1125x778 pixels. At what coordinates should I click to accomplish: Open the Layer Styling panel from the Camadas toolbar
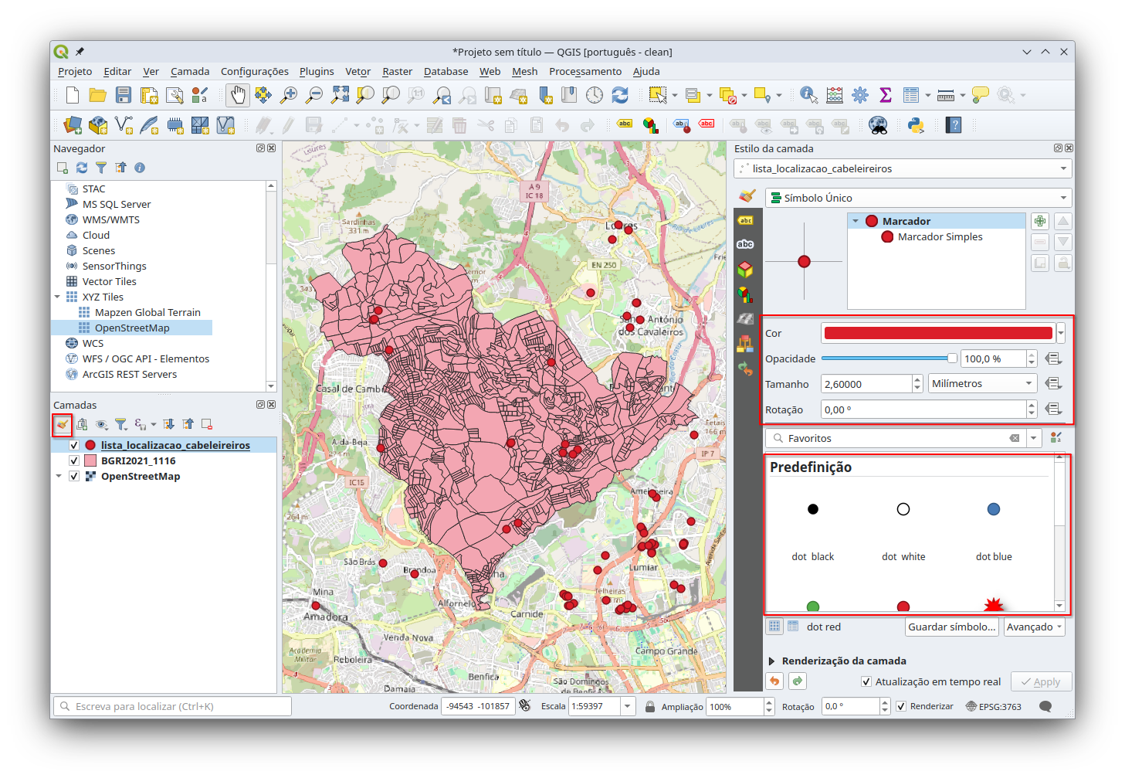[63, 424]
